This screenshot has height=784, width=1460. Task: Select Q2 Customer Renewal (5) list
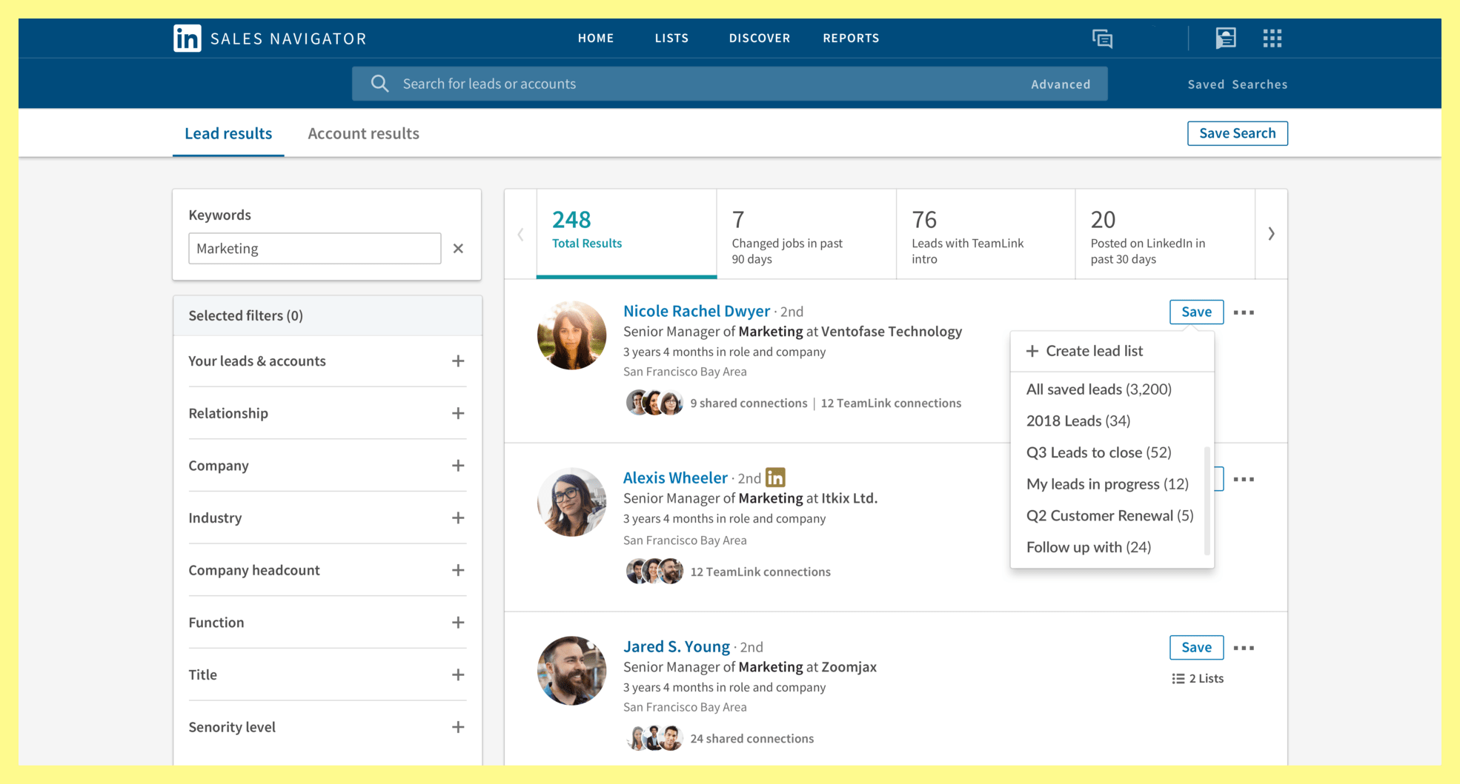[x=1109, y=515]
